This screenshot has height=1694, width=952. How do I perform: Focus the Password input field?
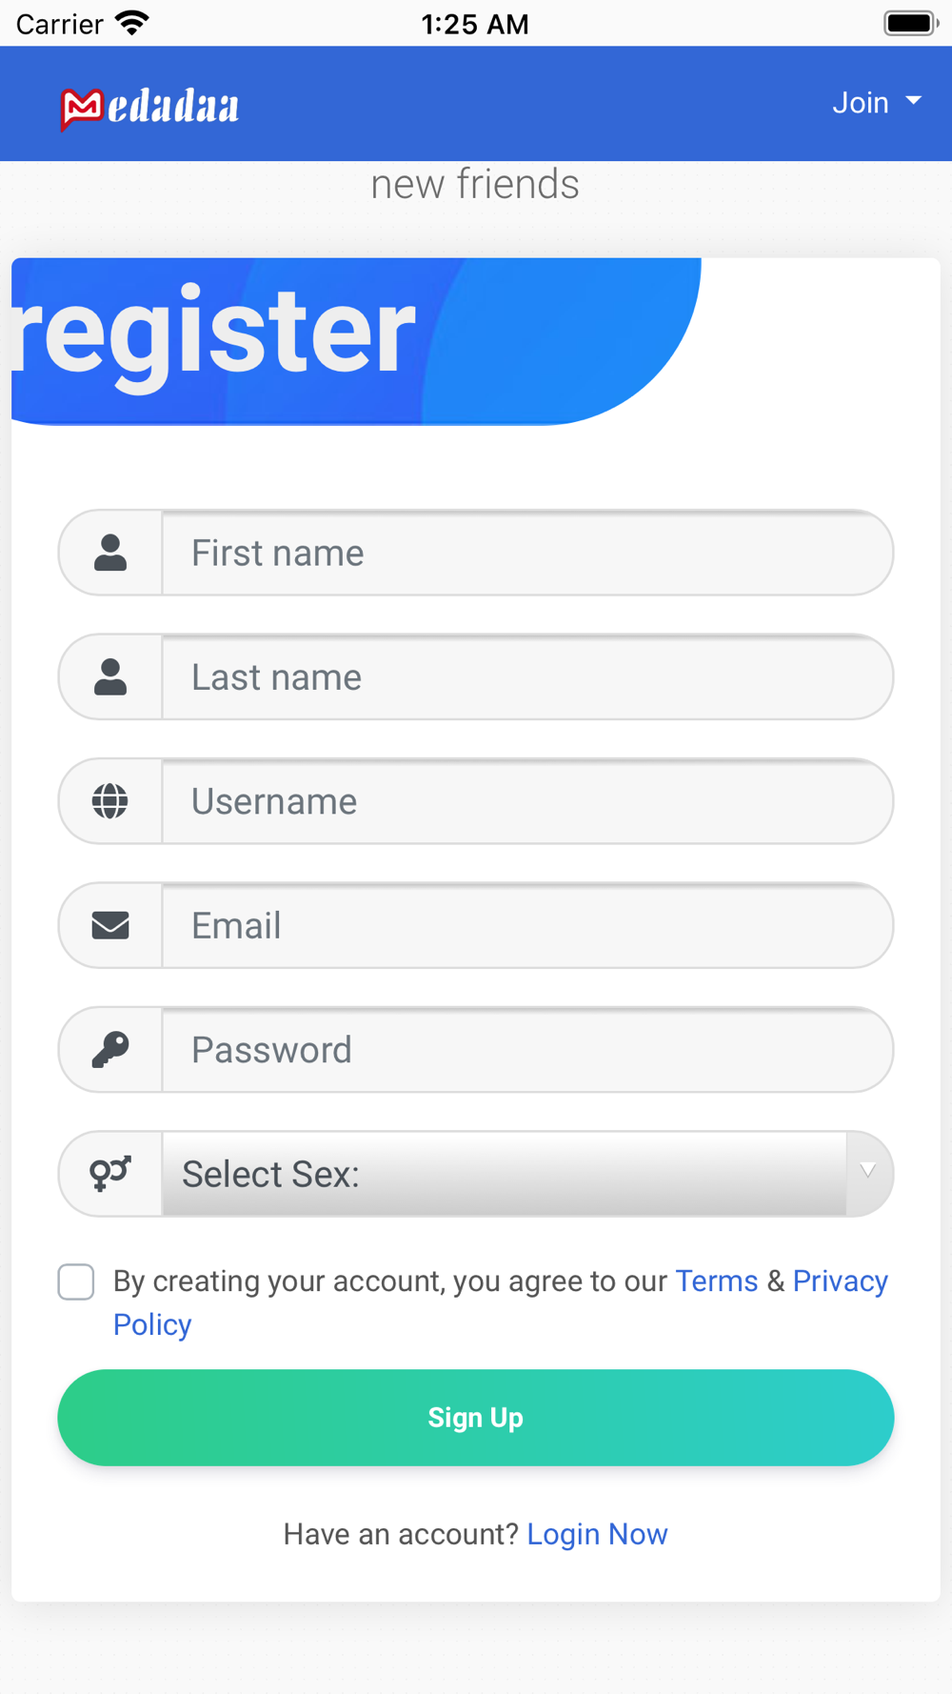(526, 1049)
